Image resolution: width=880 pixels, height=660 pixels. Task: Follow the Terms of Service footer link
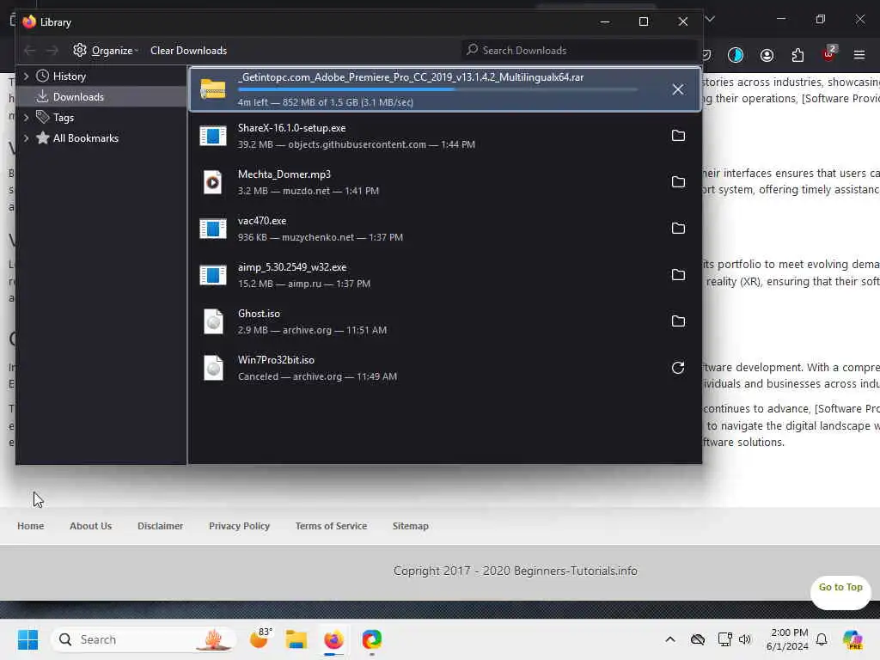click(331, 526)
